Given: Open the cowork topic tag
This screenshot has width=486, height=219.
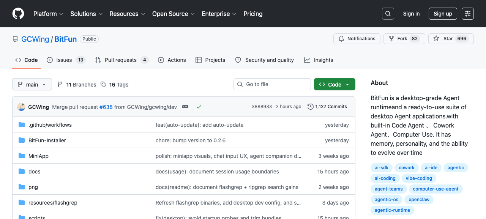Looking at the screenshot, I should (x=407, y=168).
